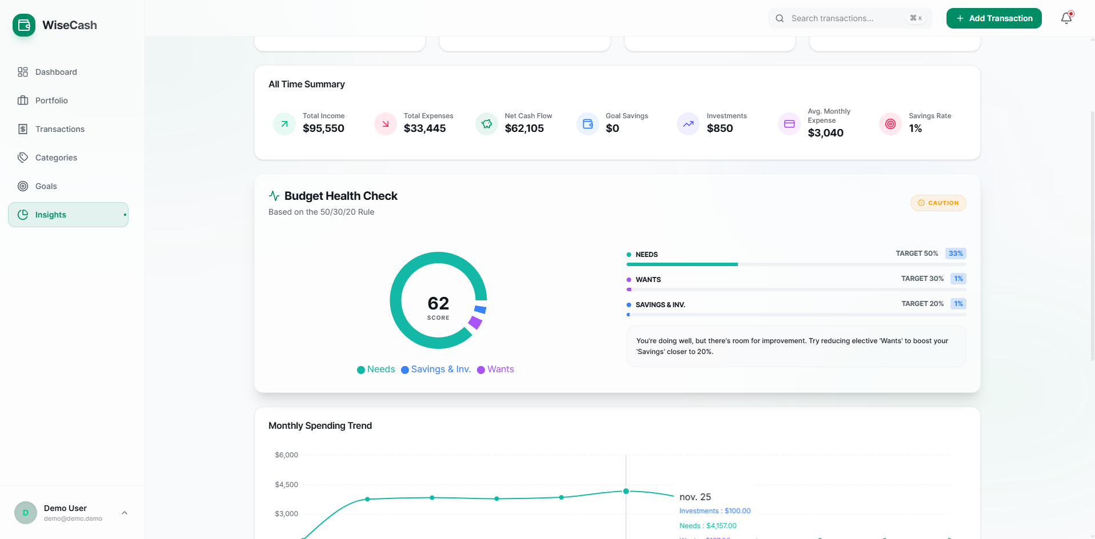Open the search shortcut dropdown
Image resolution: width=1095 pixels, height=539 pixels.
[916, 18]
